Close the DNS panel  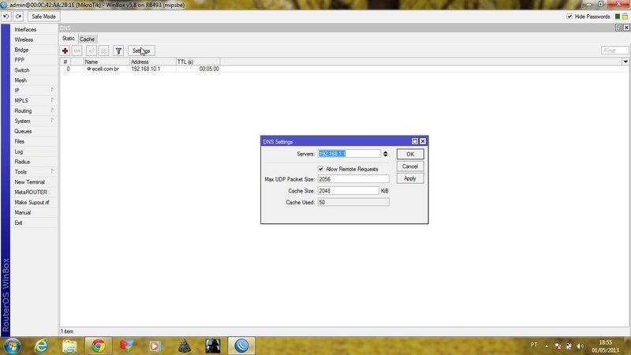coord(626,28)
